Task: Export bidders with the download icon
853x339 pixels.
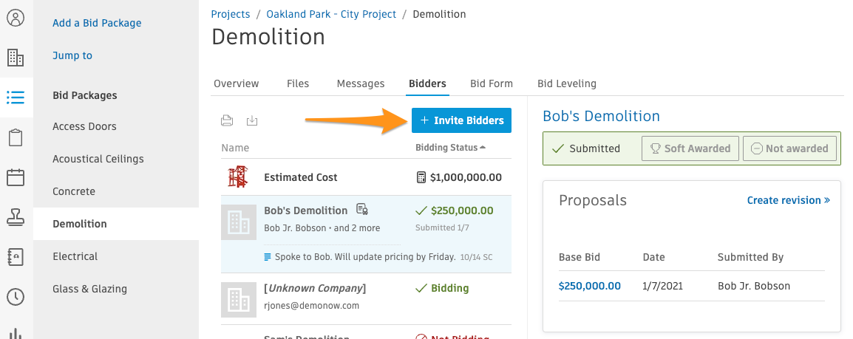Action: tap(252, 120)
